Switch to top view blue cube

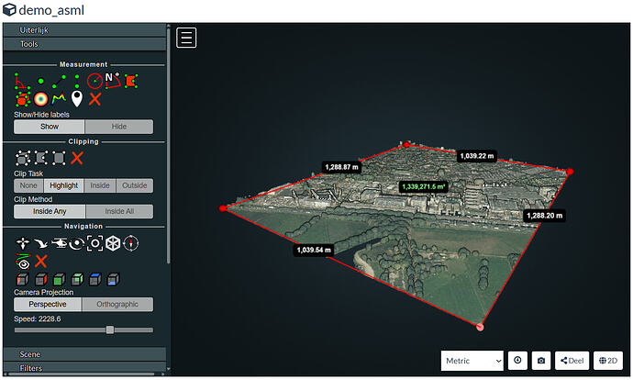(94, 279)
